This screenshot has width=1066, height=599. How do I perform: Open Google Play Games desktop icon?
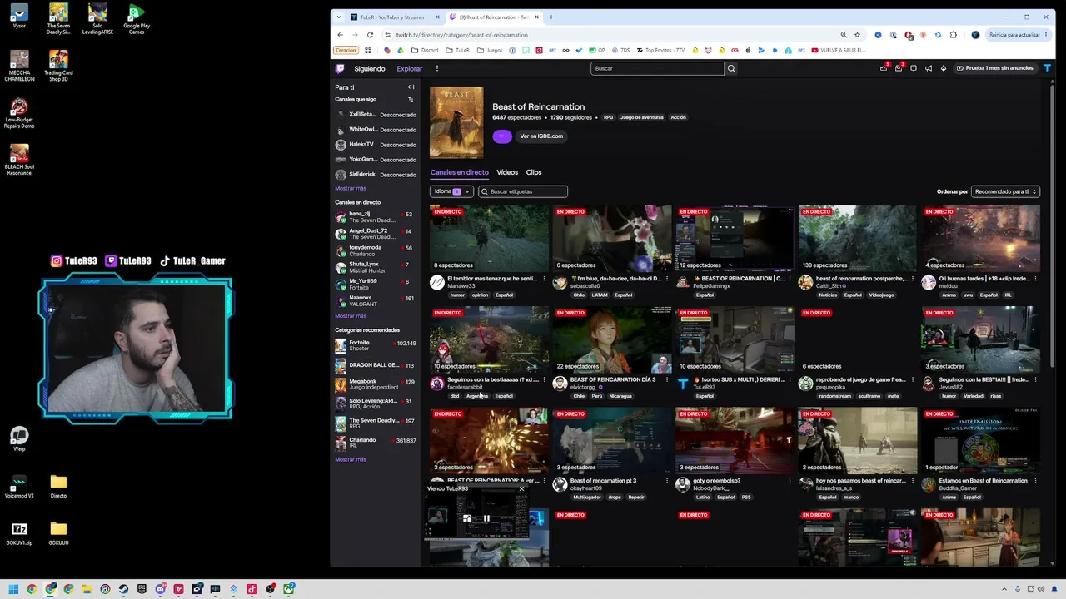click(x=137, y=19)
